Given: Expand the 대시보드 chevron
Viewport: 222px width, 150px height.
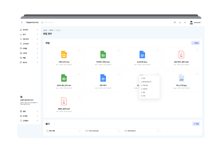Looking at the screenshot, I should [x=37, y=30].
